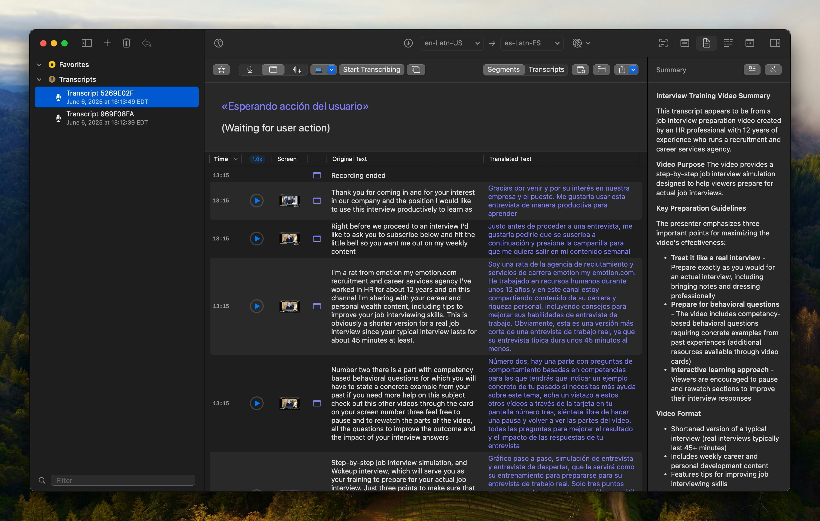Click the 1.0x playback speed control
Screen dimensions: 820x521
tap(257, 159)
